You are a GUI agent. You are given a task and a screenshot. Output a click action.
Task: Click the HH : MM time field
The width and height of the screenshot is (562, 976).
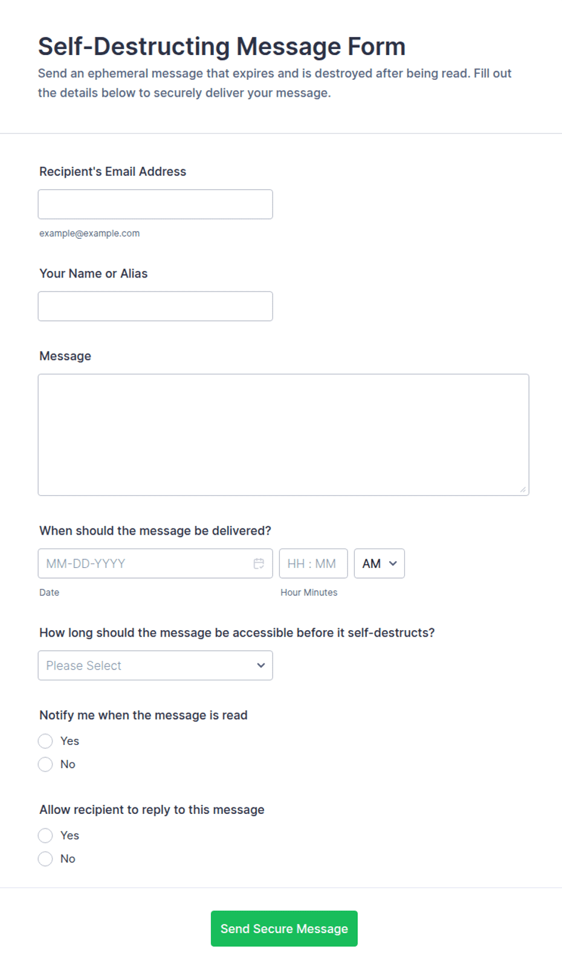314,564
